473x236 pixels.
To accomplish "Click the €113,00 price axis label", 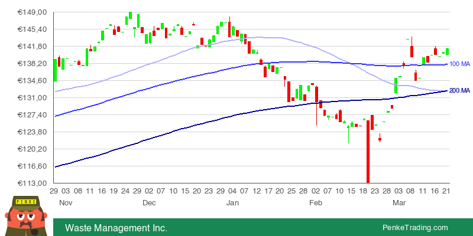I will click(32, 183).
